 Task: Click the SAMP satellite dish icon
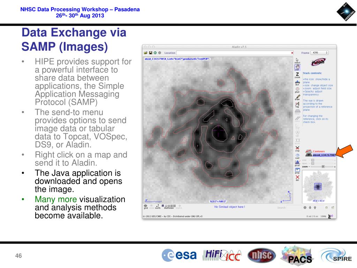pyautogui.click(x=331, y=216)
